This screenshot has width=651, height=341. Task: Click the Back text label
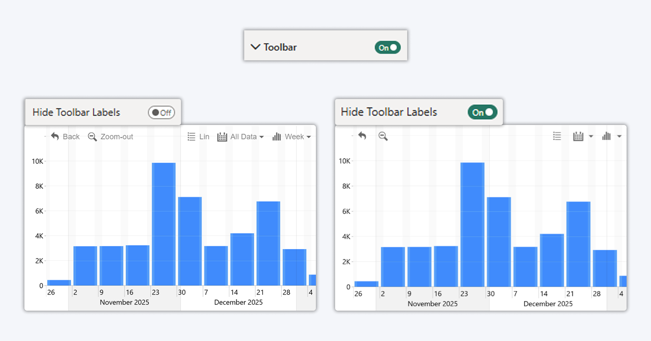coord(71,137)
